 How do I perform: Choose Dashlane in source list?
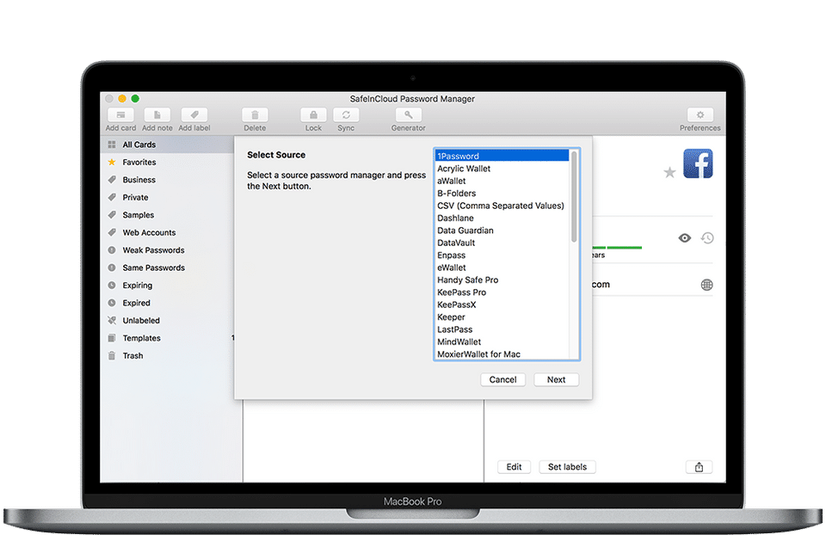(502, 218)
